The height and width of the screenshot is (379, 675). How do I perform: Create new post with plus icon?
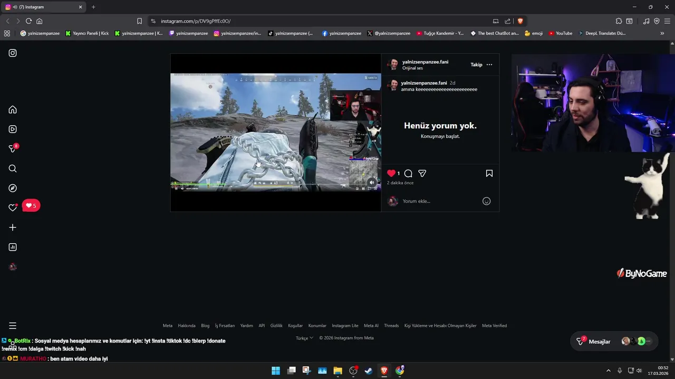click(13, 227)
